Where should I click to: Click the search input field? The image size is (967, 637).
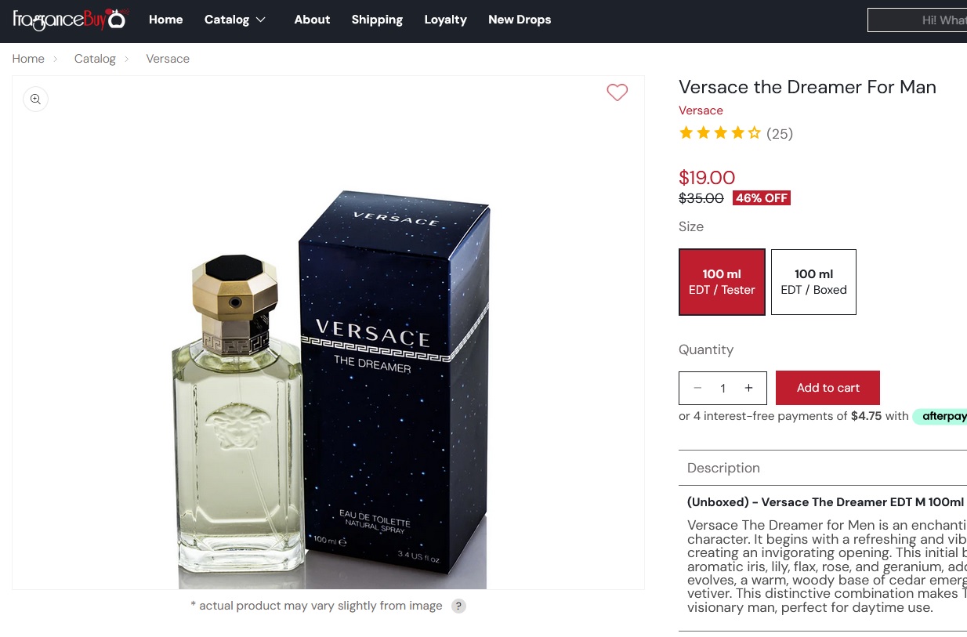917,20
